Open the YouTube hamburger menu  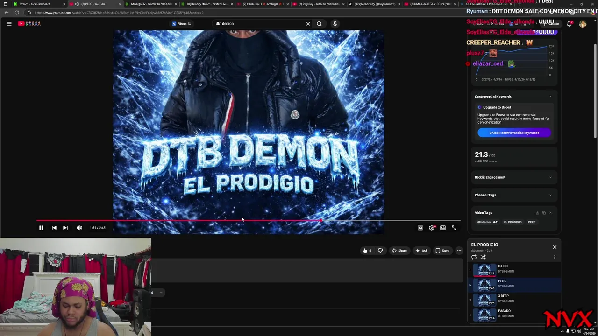tap(9, 23)
